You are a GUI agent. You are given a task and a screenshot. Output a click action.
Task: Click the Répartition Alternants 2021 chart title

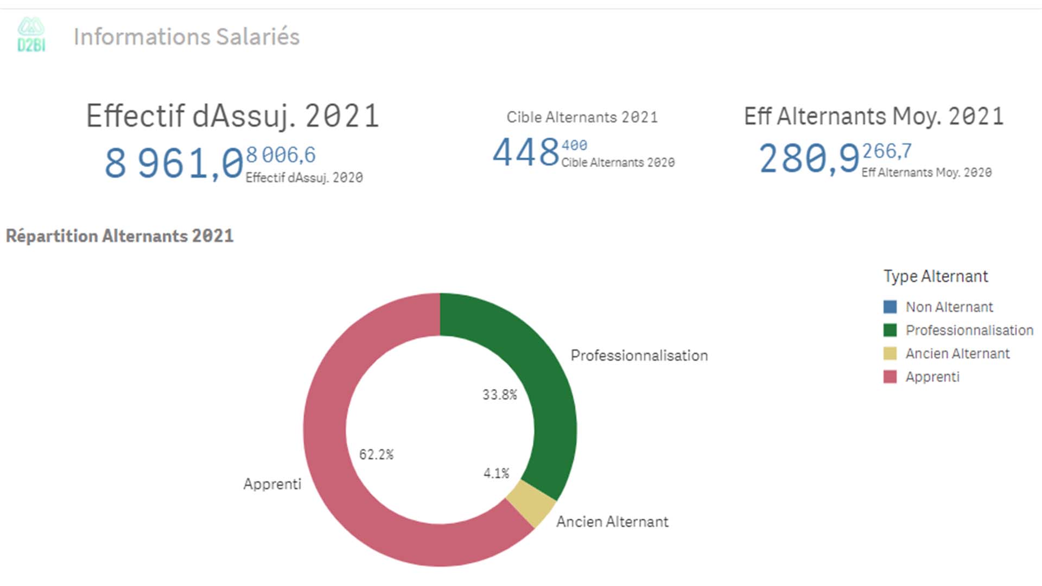(119, 236)
